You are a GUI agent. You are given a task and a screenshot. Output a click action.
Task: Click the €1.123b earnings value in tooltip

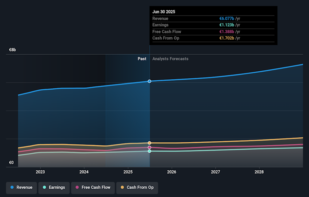click(x=227, y=25)
